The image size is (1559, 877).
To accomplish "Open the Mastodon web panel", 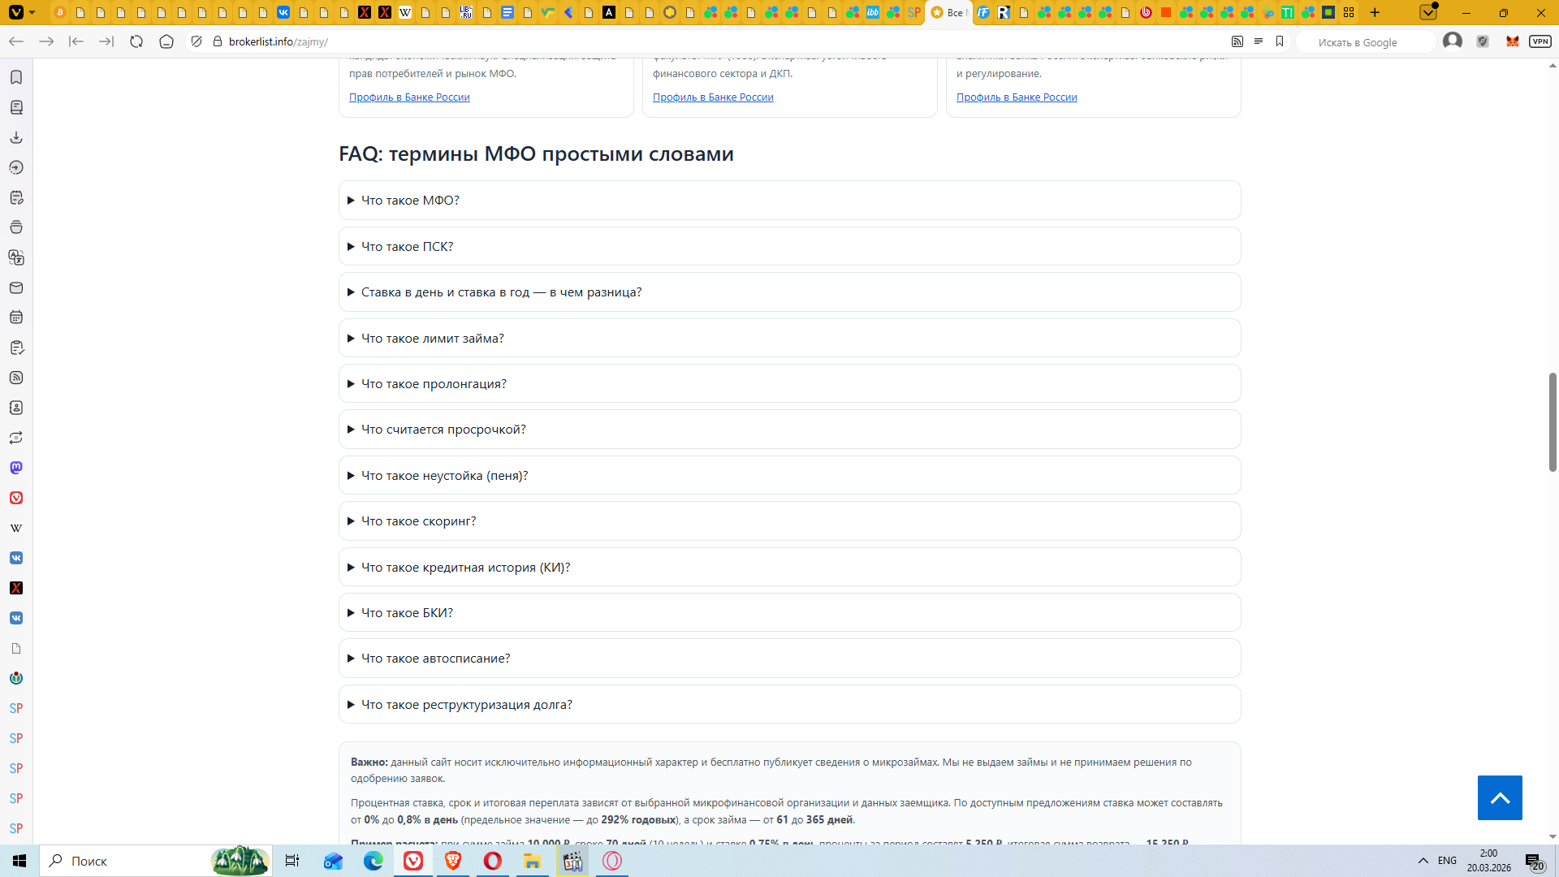I will [x=16, y=468].
